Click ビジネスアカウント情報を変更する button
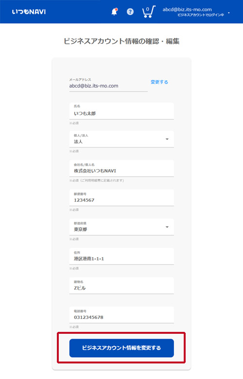The image size is (243, 379). pos(121,348)
